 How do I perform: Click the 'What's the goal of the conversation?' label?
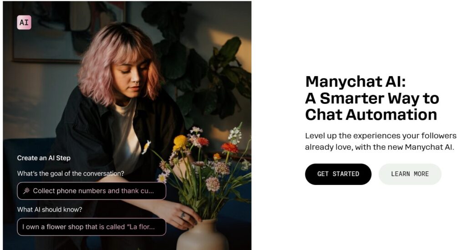click(71, 173)
